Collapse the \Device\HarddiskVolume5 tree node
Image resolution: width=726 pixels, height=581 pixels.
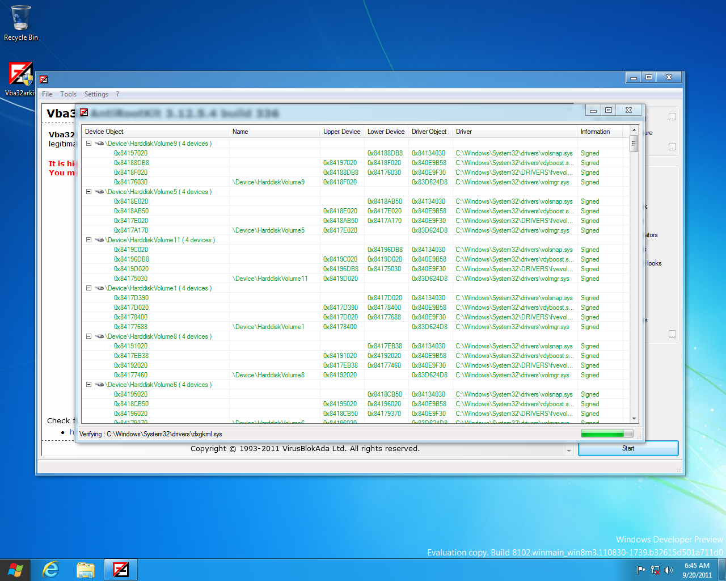(x=89, y=192)
